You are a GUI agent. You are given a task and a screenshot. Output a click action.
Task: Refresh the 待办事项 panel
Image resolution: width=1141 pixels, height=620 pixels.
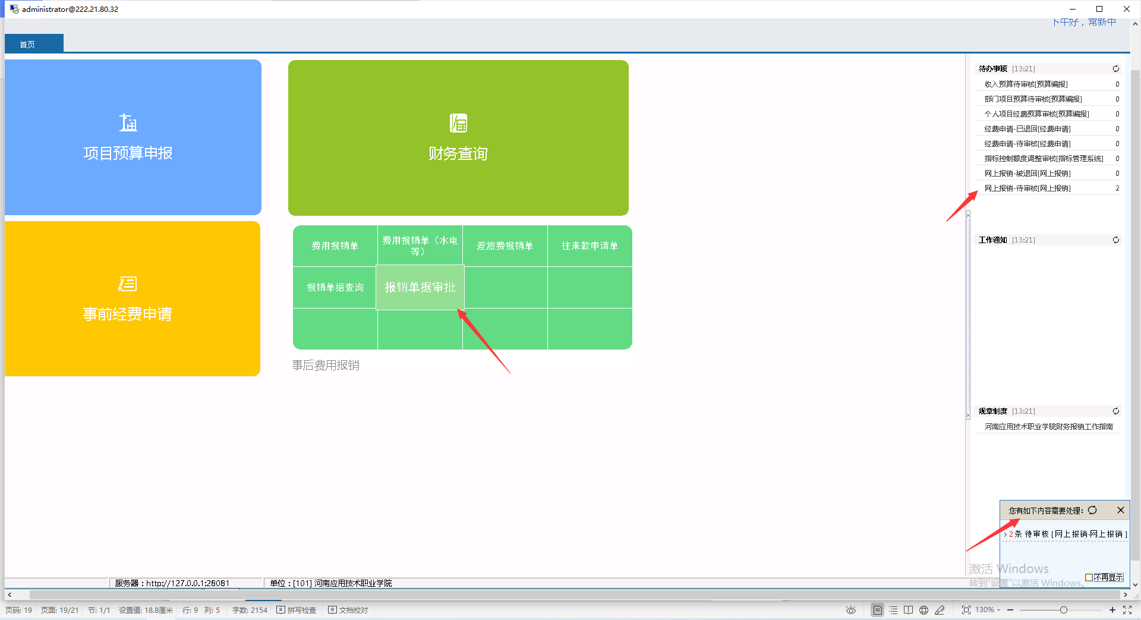(1116, 69)
